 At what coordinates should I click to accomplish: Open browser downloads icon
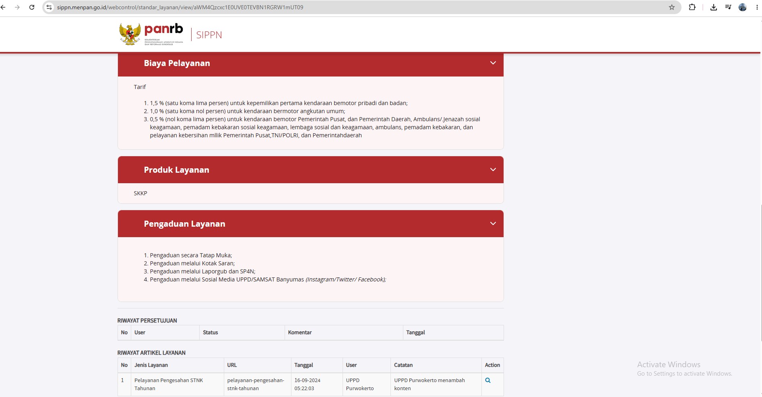point(714,7)
